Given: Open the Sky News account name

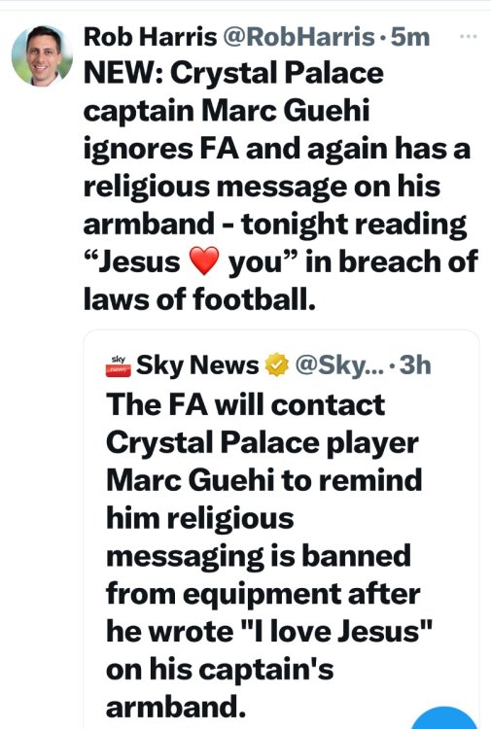Looking at the screenshot, I should click(x=197, y=364).
